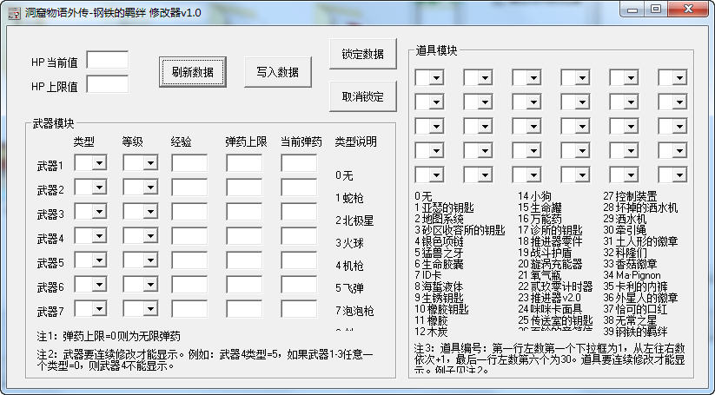Click the 经验 field for 武器1

189,162
